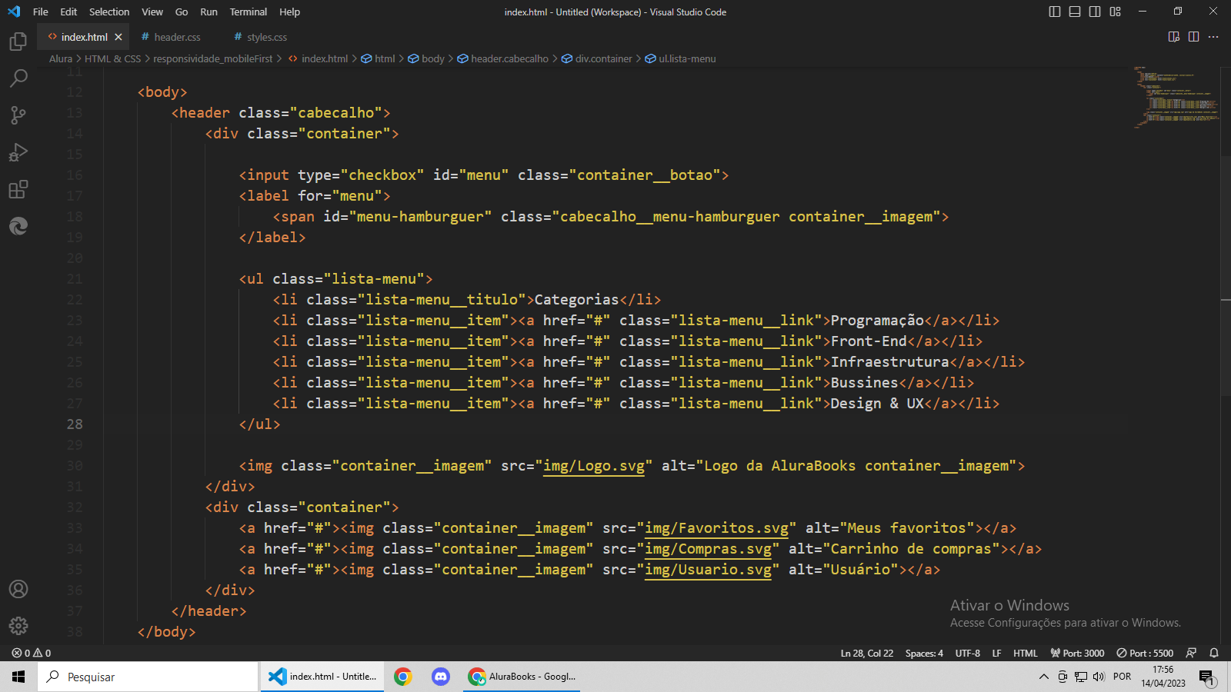The height and width of the screenshot is (692, 1231).
Task: Open Windows notification center icon
Action: [1206, 677]
